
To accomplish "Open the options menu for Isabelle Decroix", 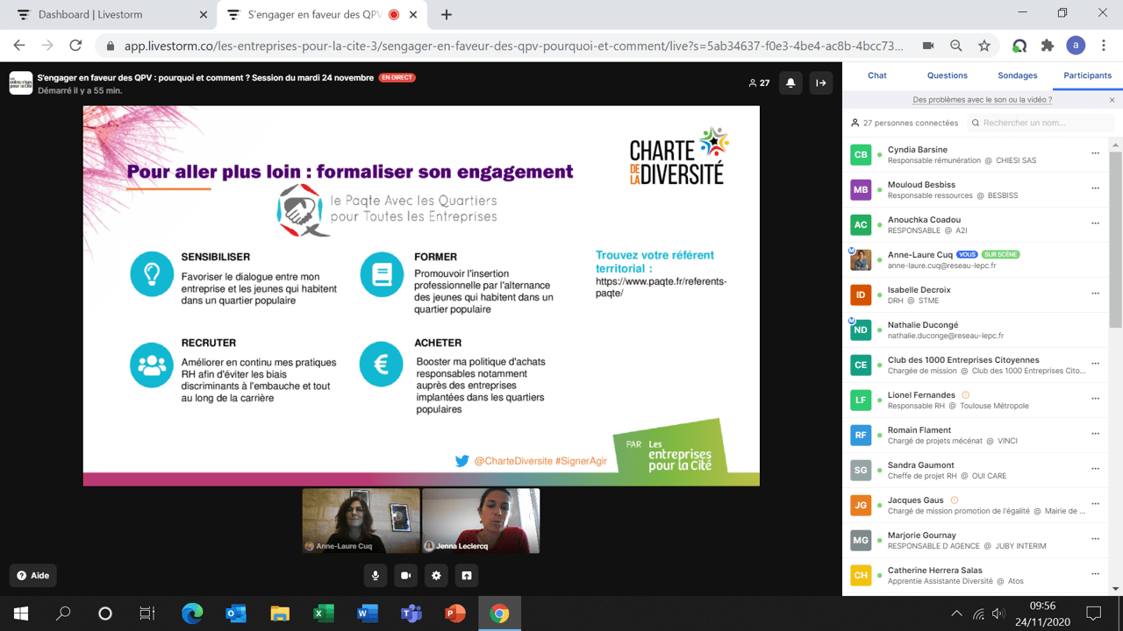I will (x=1095, y=294).
